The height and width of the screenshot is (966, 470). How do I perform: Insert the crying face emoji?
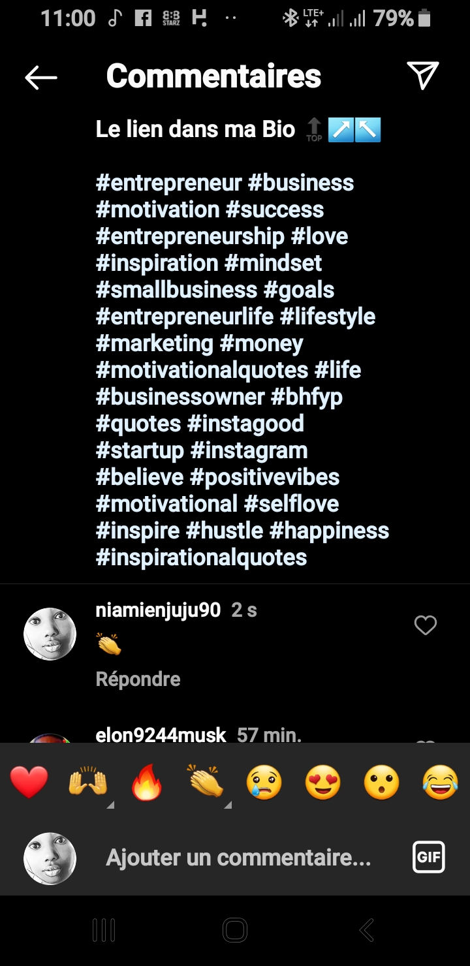point(264,783)
